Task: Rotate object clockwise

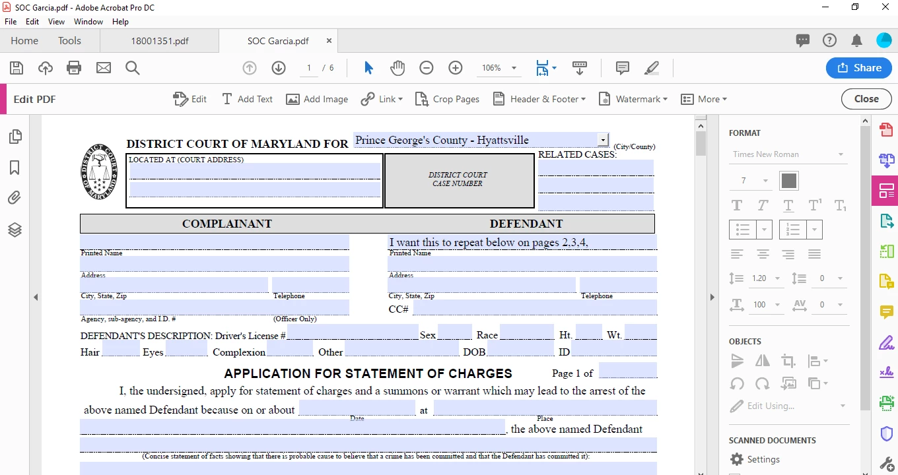Action: (763, 383)
